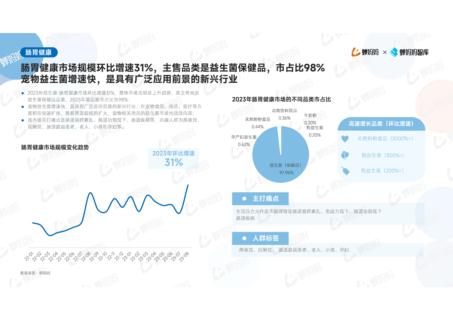453x320 pixels.
Task: Click the 猫益生菌 (800%+) entry
Action: tap(382, 155)
